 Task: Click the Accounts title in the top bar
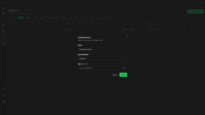[6, 3]
